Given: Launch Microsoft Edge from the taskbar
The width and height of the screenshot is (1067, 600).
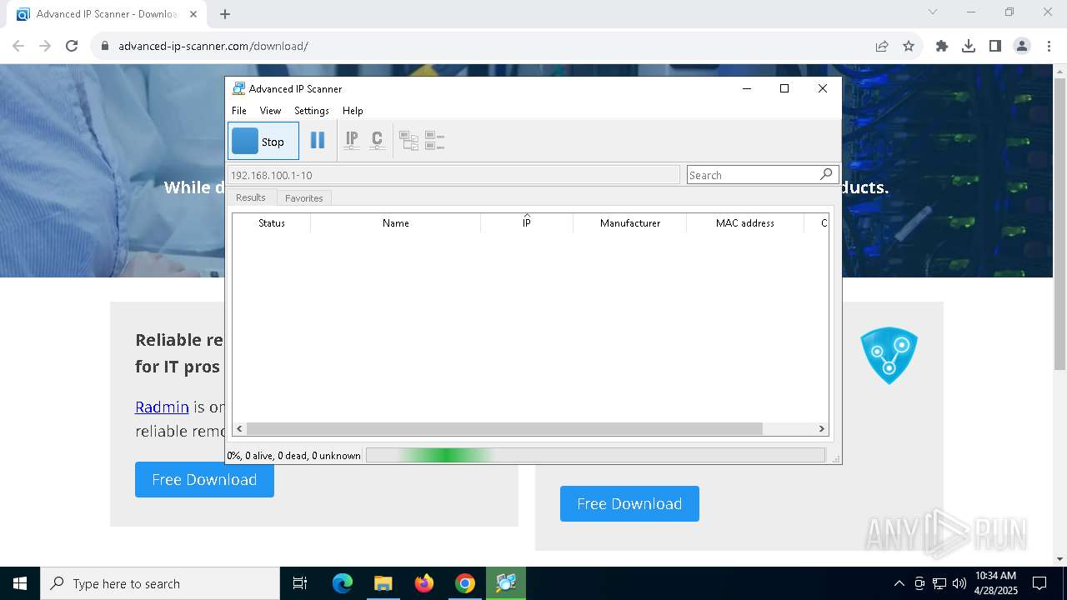Looking at the screenshot, I should pos(342,583).
